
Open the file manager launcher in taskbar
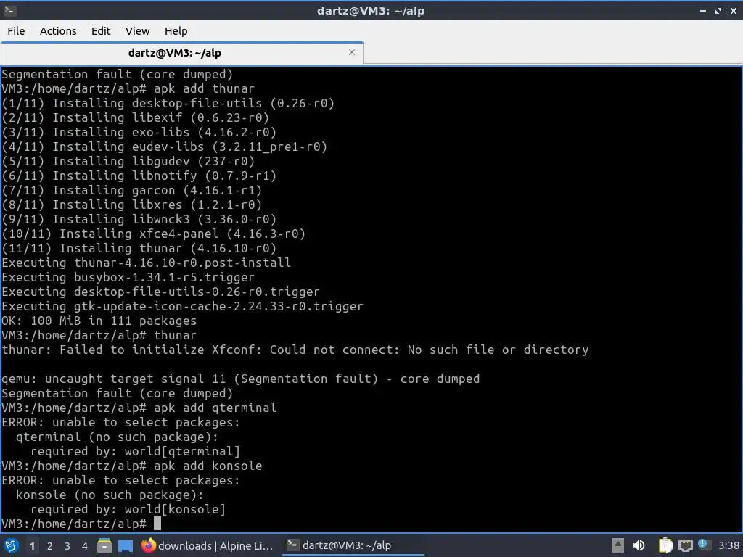click(x=104, y=545)
